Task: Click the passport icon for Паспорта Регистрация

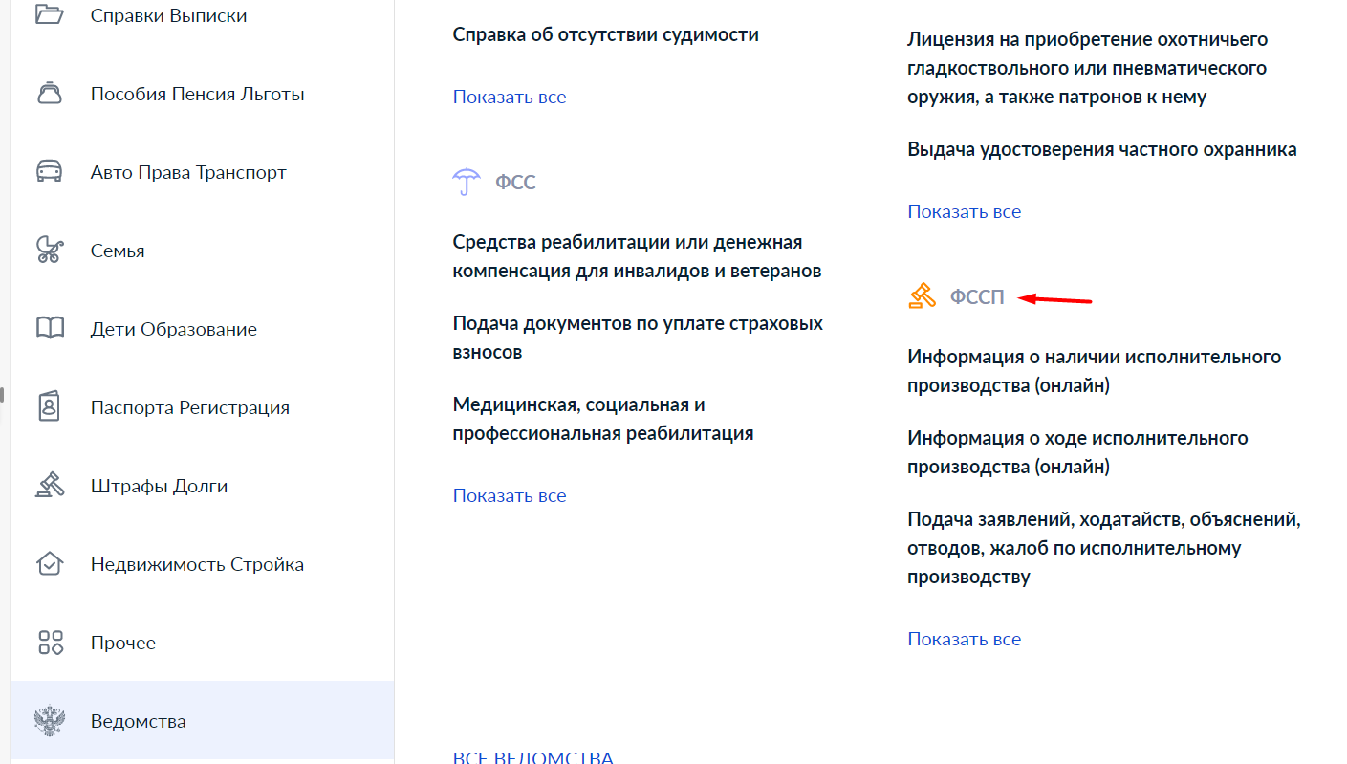Action: point(49,407)
